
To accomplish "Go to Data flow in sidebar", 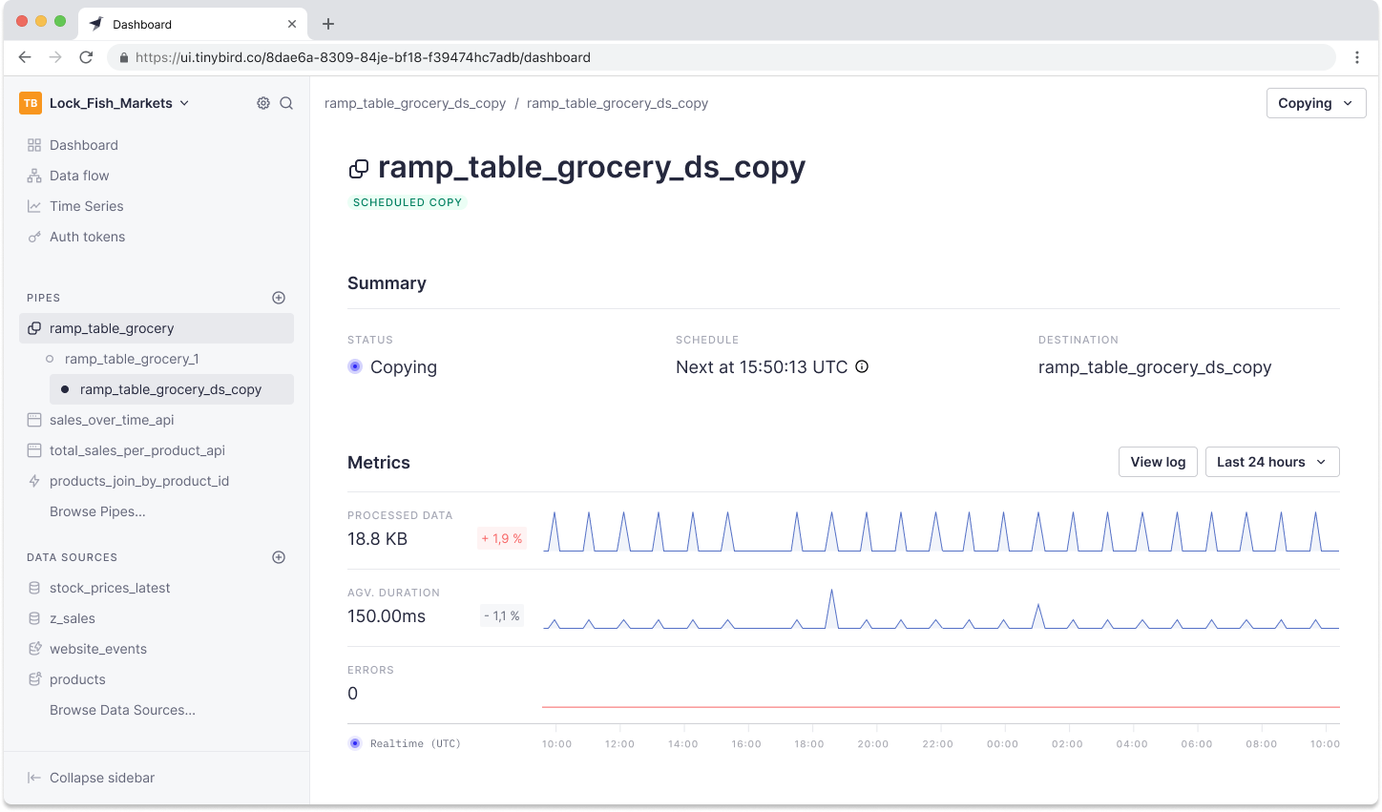I will pos(79,176).
